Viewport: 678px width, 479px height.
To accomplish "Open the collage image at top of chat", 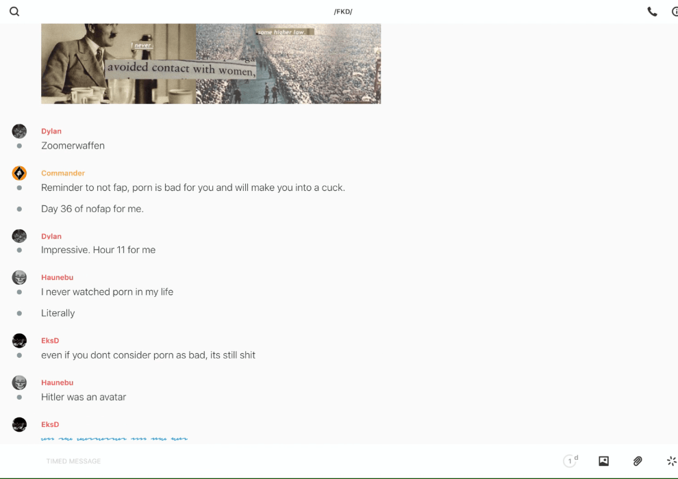I will click(x=211, y=64).
